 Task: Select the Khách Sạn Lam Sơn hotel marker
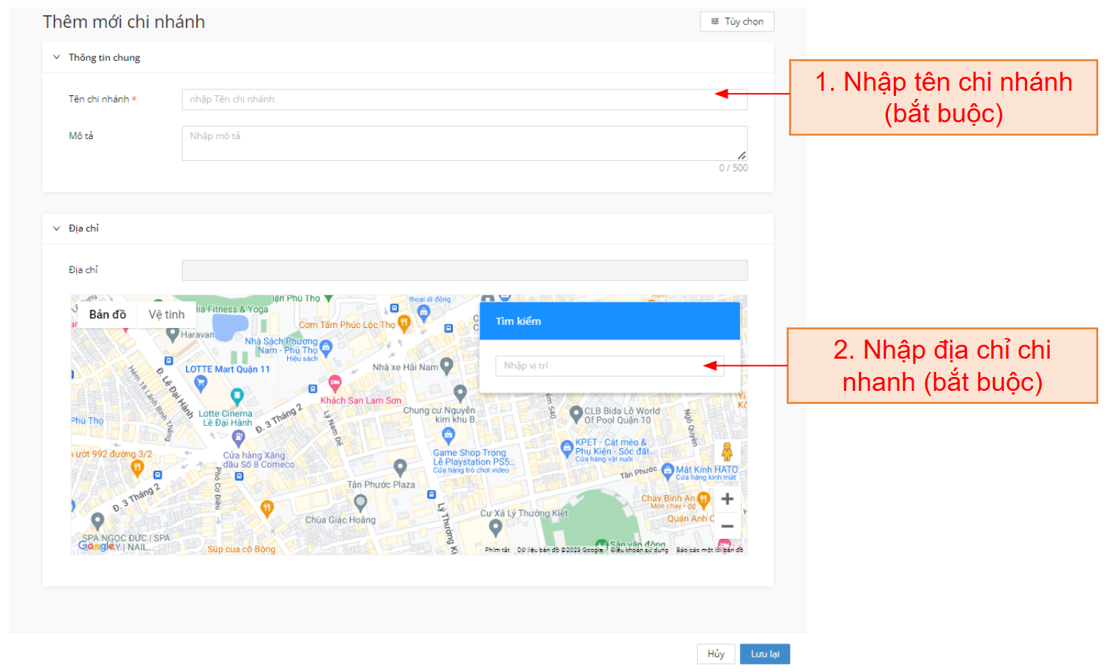(335, 383)
